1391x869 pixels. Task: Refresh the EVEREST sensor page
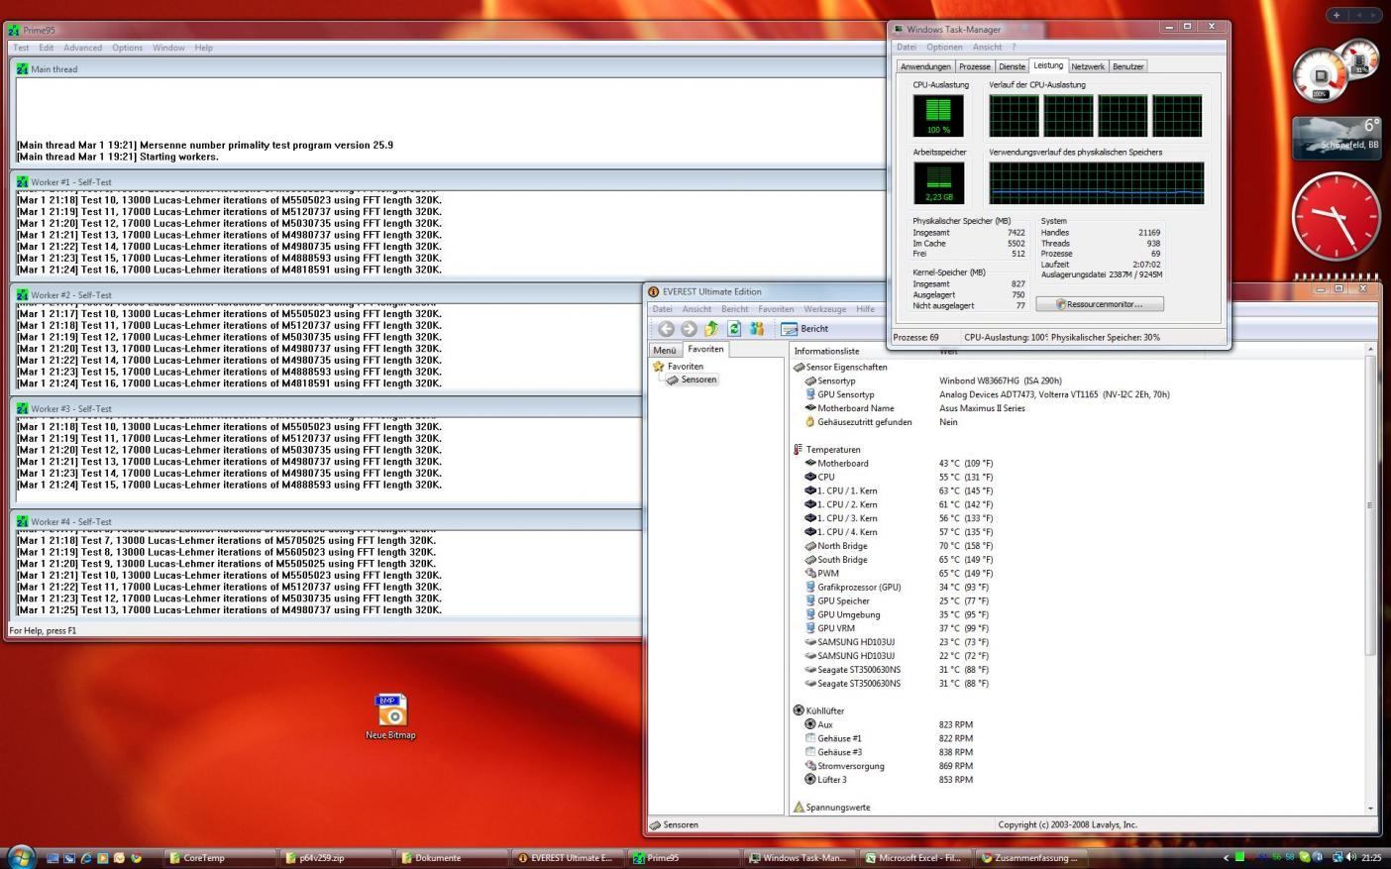coord(734,329)
